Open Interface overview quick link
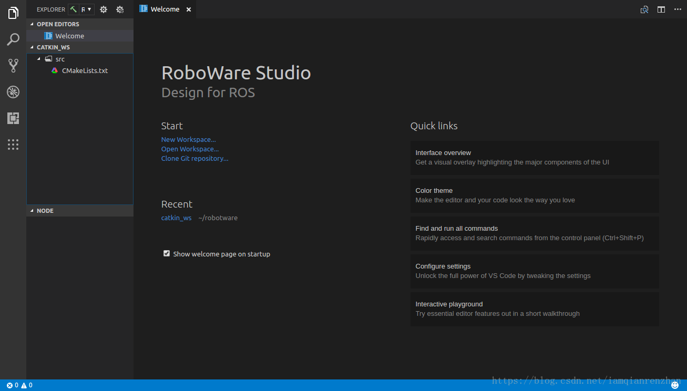687x391 pixels. pyautogui.click(x=535, y=158)
